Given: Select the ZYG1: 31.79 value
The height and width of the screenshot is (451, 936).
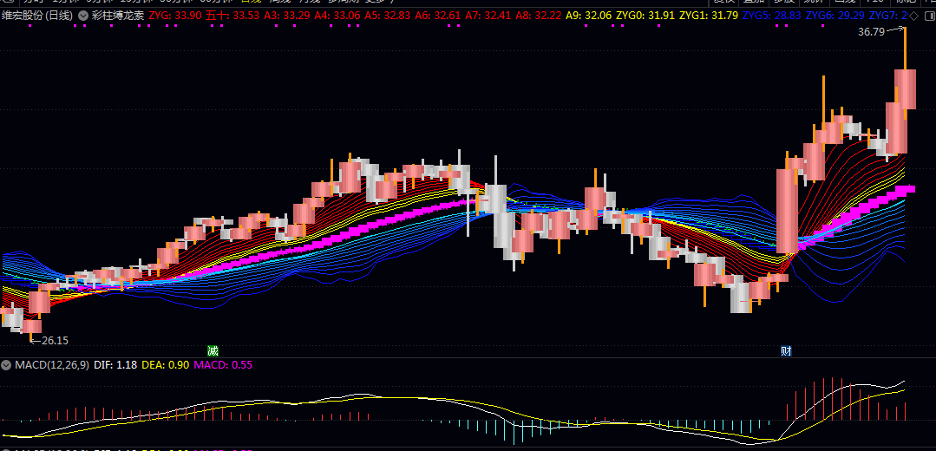Looking at the screenshot, I should click(x=709, y=16).
